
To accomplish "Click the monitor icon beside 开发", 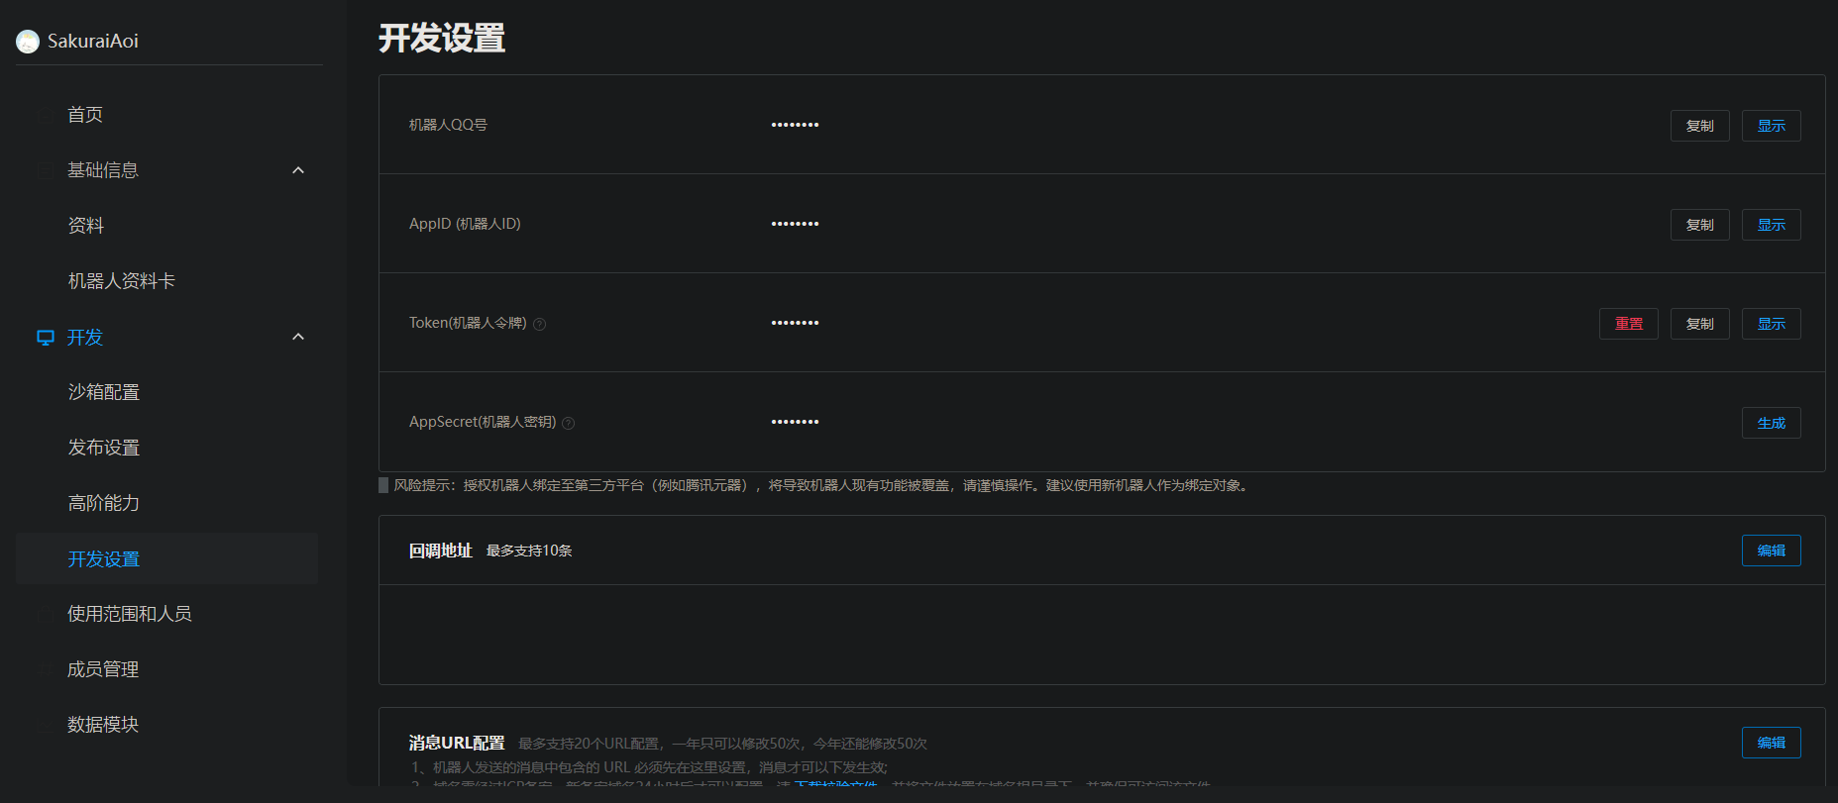I will click(x=46, y=338).
